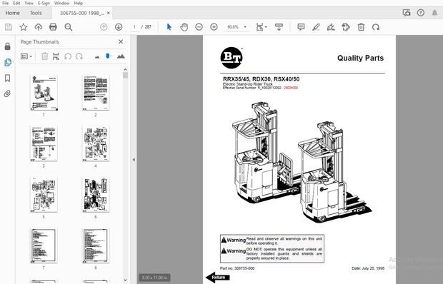443x284 pixels.
Task: Click the Stamp tool icon
Action: tap(346, 27)
